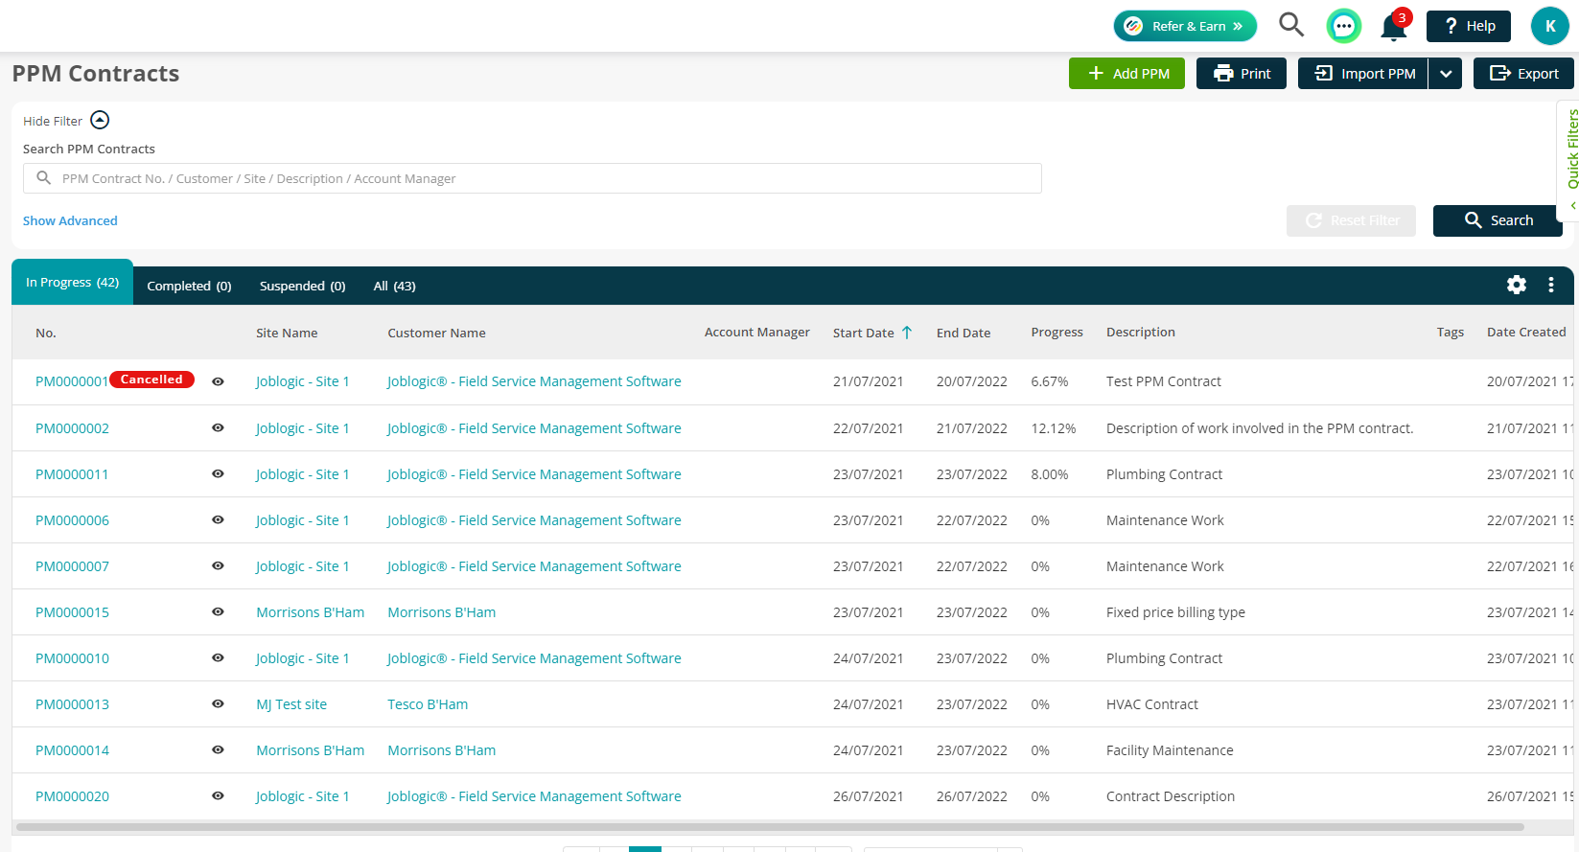Image resolution: width=1579 pixels, height=852 pixels.
Task: Click the Cancelled badge on PM0000001
Action: [151, 380]
